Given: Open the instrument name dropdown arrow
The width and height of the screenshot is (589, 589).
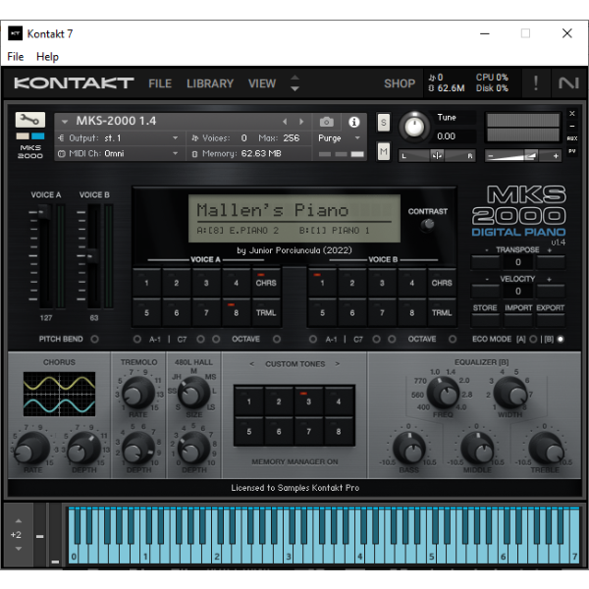Looking at the screenshot, I should 65,122.
